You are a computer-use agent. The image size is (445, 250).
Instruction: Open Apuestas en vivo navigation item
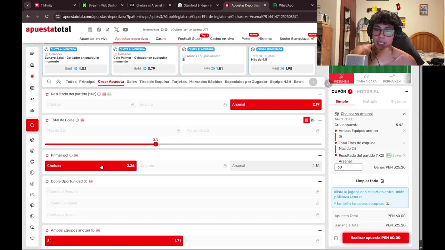[94, 39]
